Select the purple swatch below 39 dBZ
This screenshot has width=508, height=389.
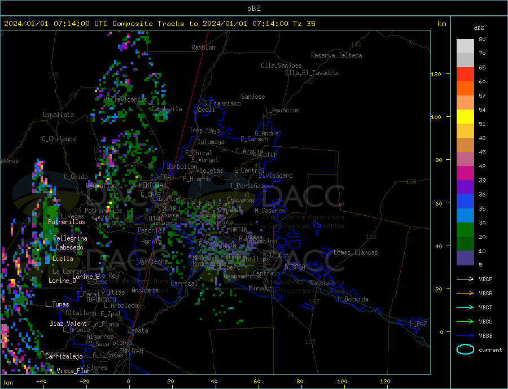click(465, 187)
